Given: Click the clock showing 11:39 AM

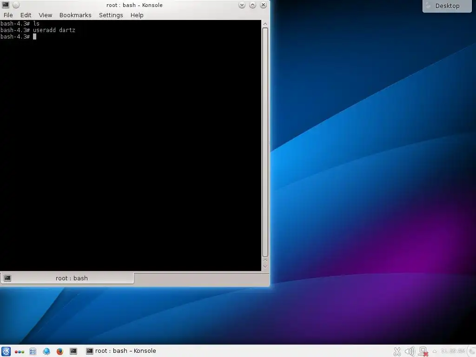Looking at the screenshot, I should [453, 351].
